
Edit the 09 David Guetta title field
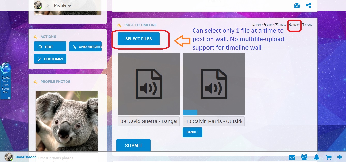(x=149, y=121)
